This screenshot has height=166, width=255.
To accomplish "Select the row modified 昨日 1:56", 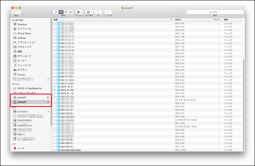I will tap(147, 37).
